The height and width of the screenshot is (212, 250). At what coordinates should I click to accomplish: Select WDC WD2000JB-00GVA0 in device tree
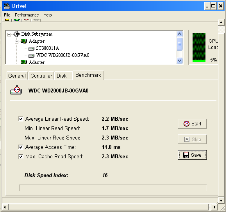tap(62, 55)
